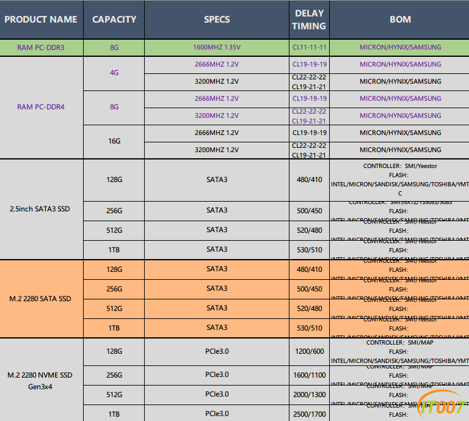Select 2666MHZ 1.2V in the 4G group
Screen dimensions: 469x421
coord(217,64)
